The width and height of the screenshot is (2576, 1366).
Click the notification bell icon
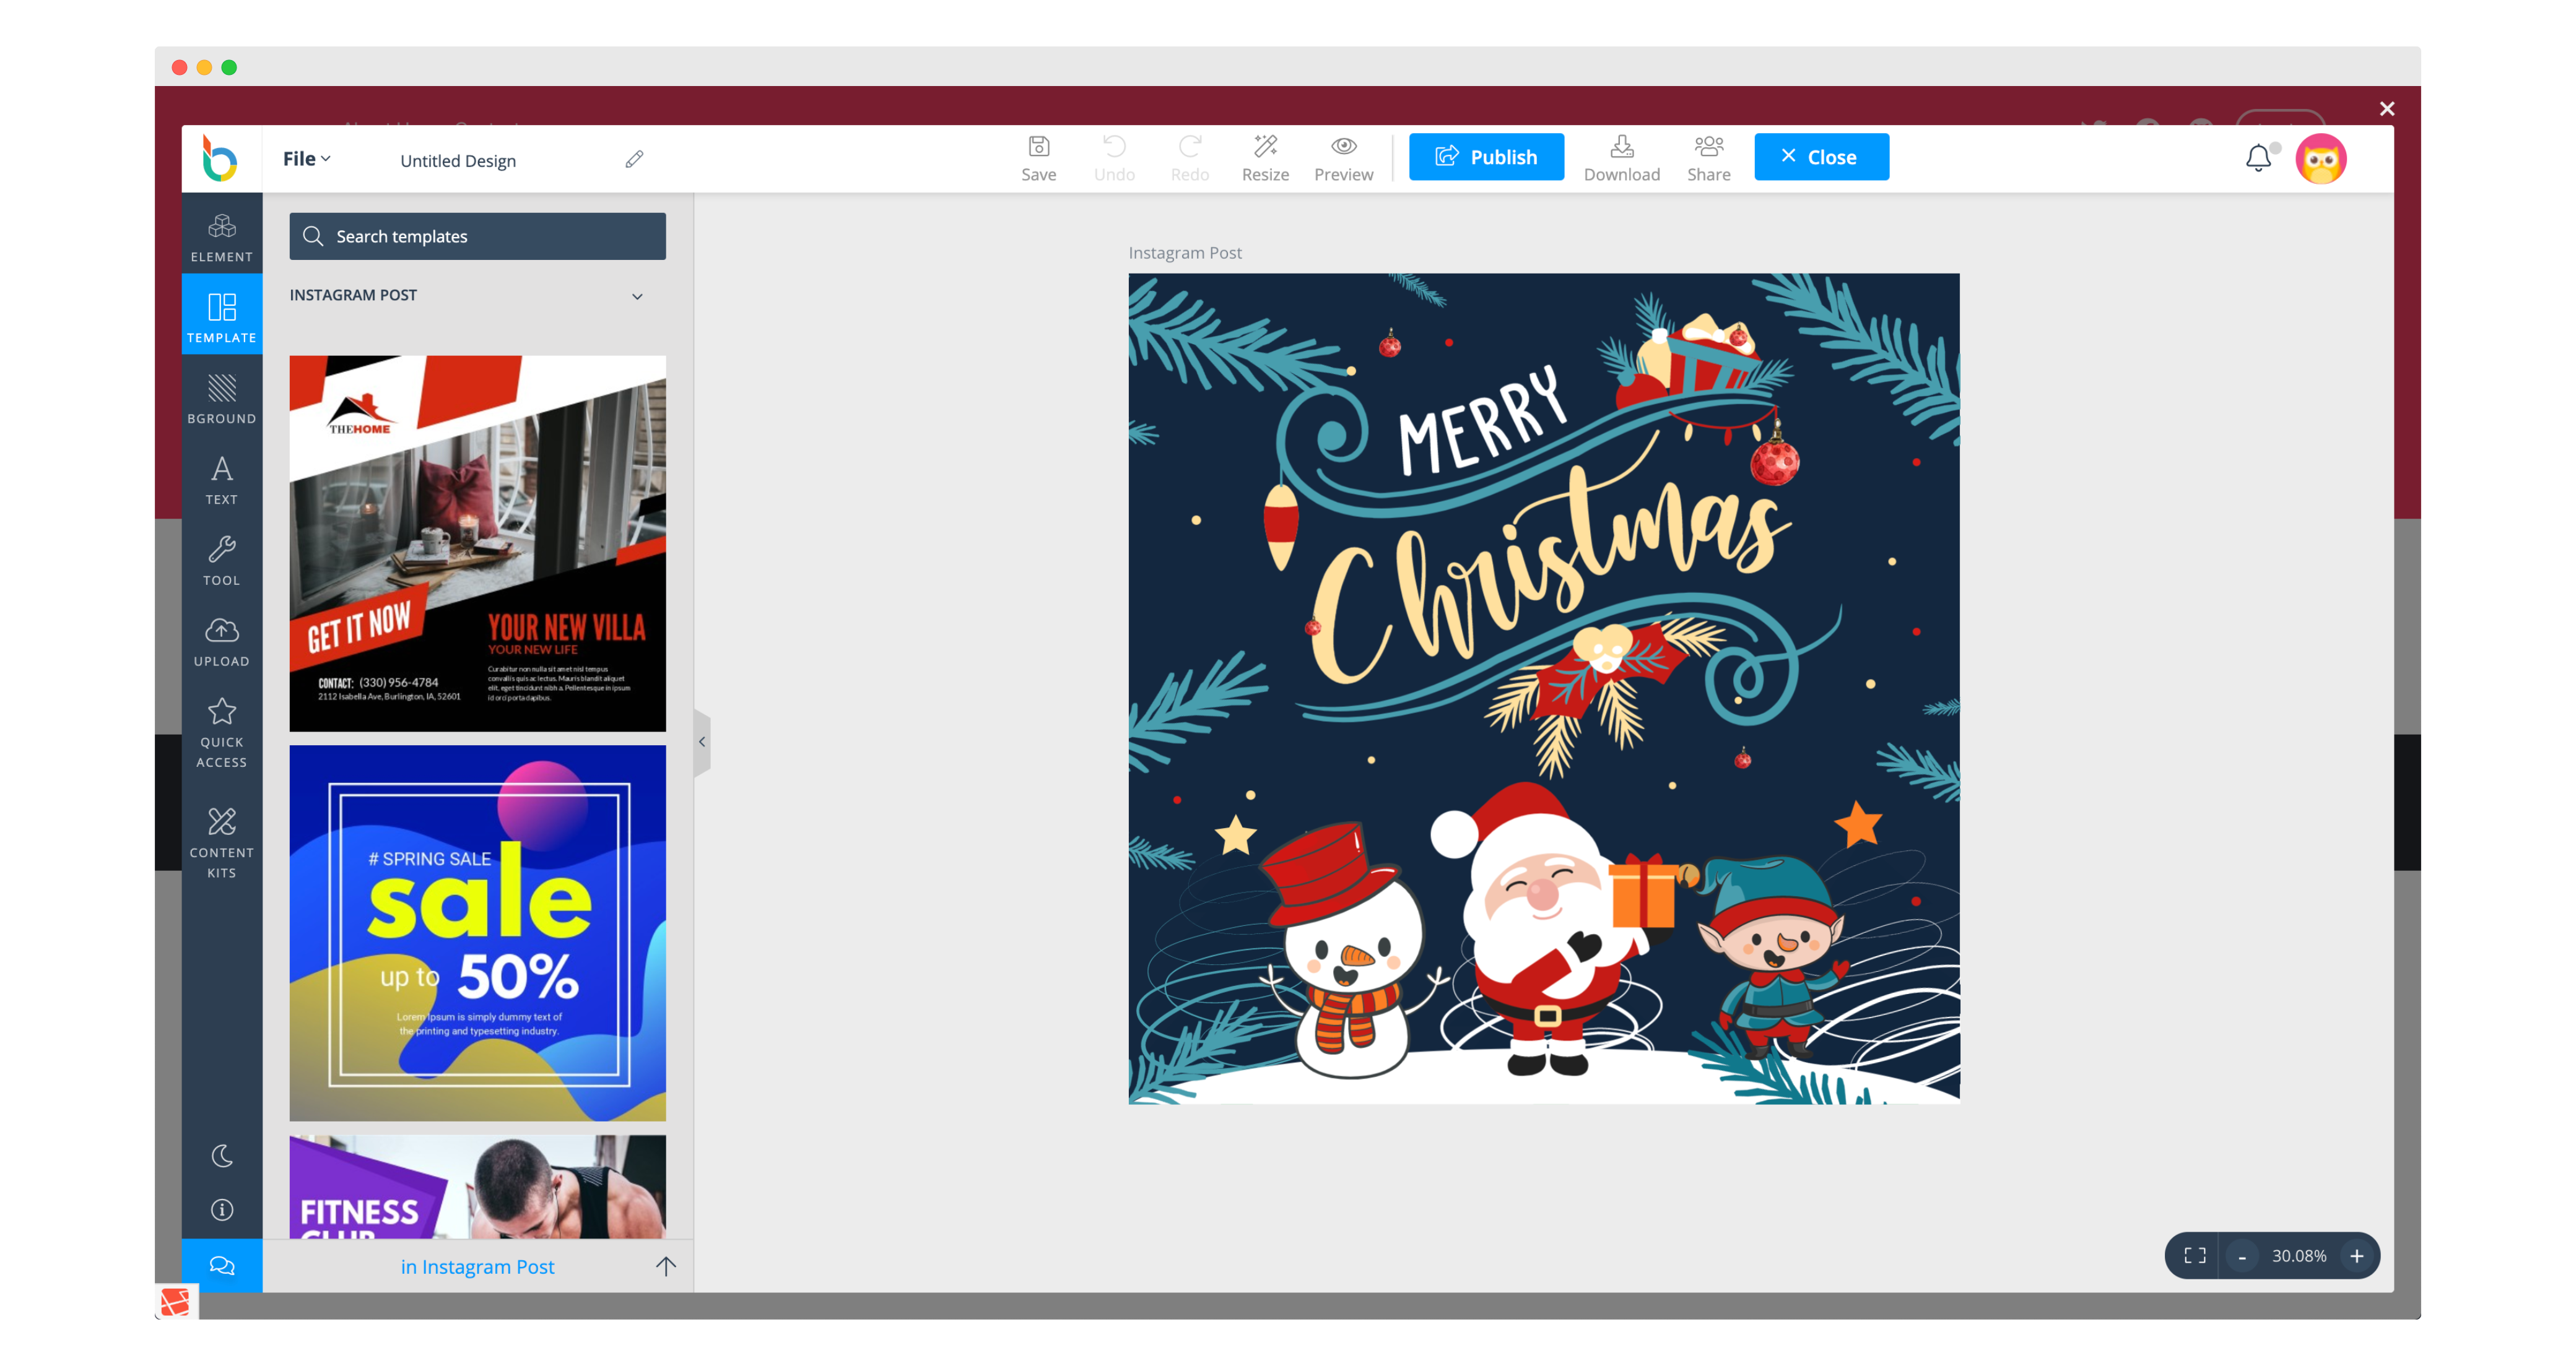tap(2258, 158)
